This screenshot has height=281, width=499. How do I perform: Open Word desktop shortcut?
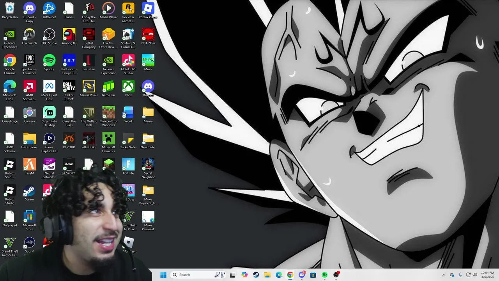pyautogui.click(x=128, y=115)
